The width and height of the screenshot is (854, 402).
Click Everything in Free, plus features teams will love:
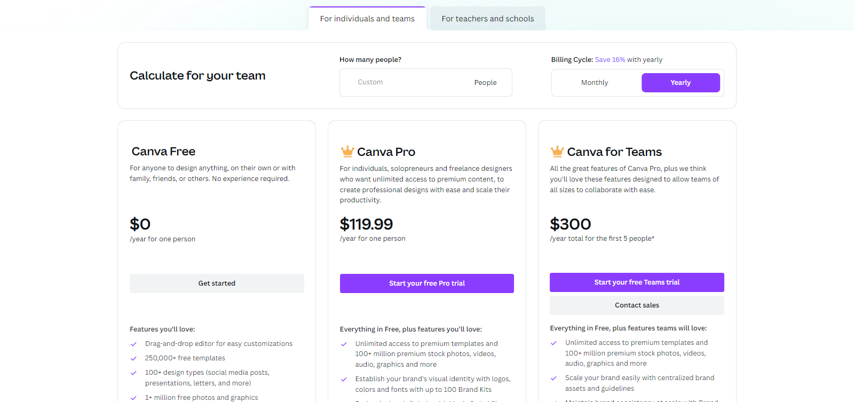(628, 328)
